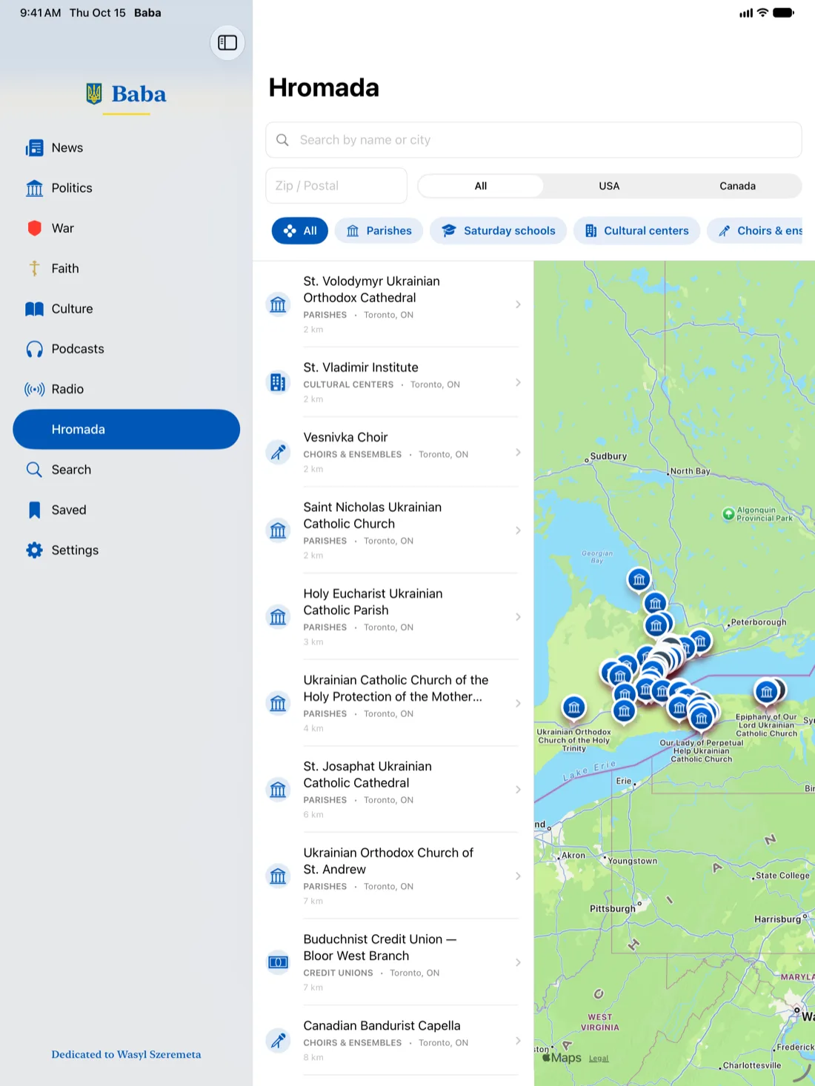The image size is (815, 1086).
Task: Click the St. Volodymyr Cathedral parish icon
Action: tap(278, 304)
